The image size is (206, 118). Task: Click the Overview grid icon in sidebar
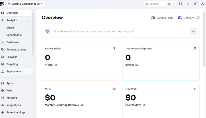pyautogui.click(x=3, y=13)
